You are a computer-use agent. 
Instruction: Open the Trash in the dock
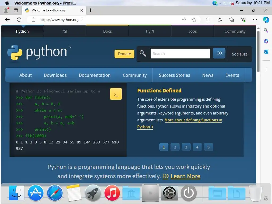255,193
